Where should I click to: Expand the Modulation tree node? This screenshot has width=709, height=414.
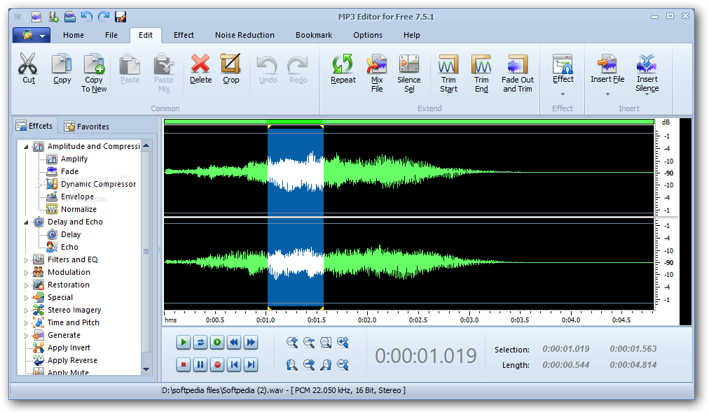[x=26, y=273]
